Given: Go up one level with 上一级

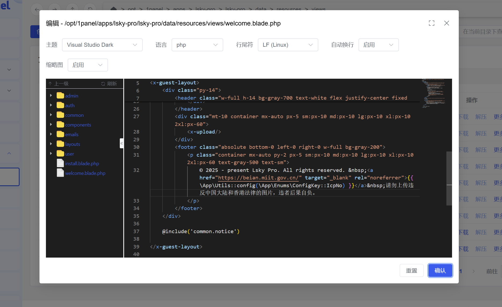Looking at the screenshot, I should (59, 84).
